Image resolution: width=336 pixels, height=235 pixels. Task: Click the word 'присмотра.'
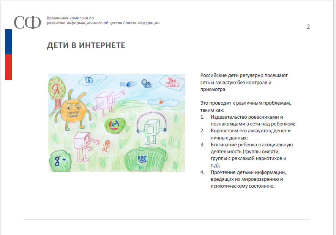coord(213,89)
